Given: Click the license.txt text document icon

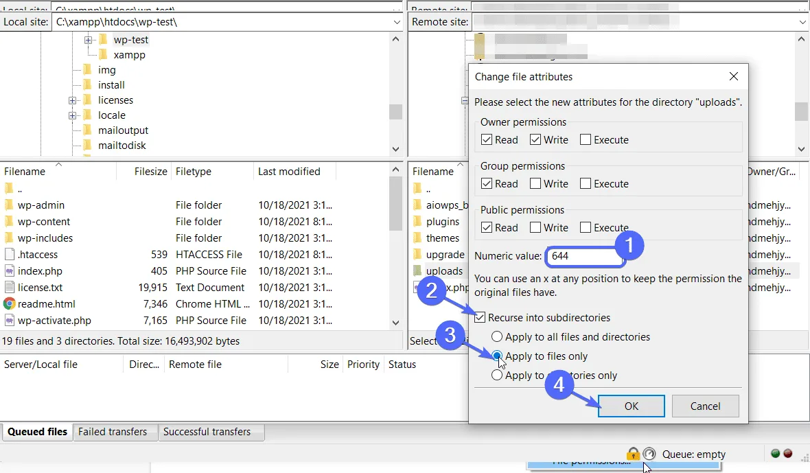Looking at the screenshot, I should pyautogui.click(x=10, y=287).
